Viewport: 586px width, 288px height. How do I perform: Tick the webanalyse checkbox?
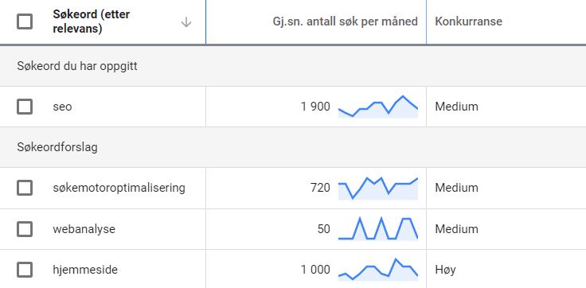(x=25, y=229)
